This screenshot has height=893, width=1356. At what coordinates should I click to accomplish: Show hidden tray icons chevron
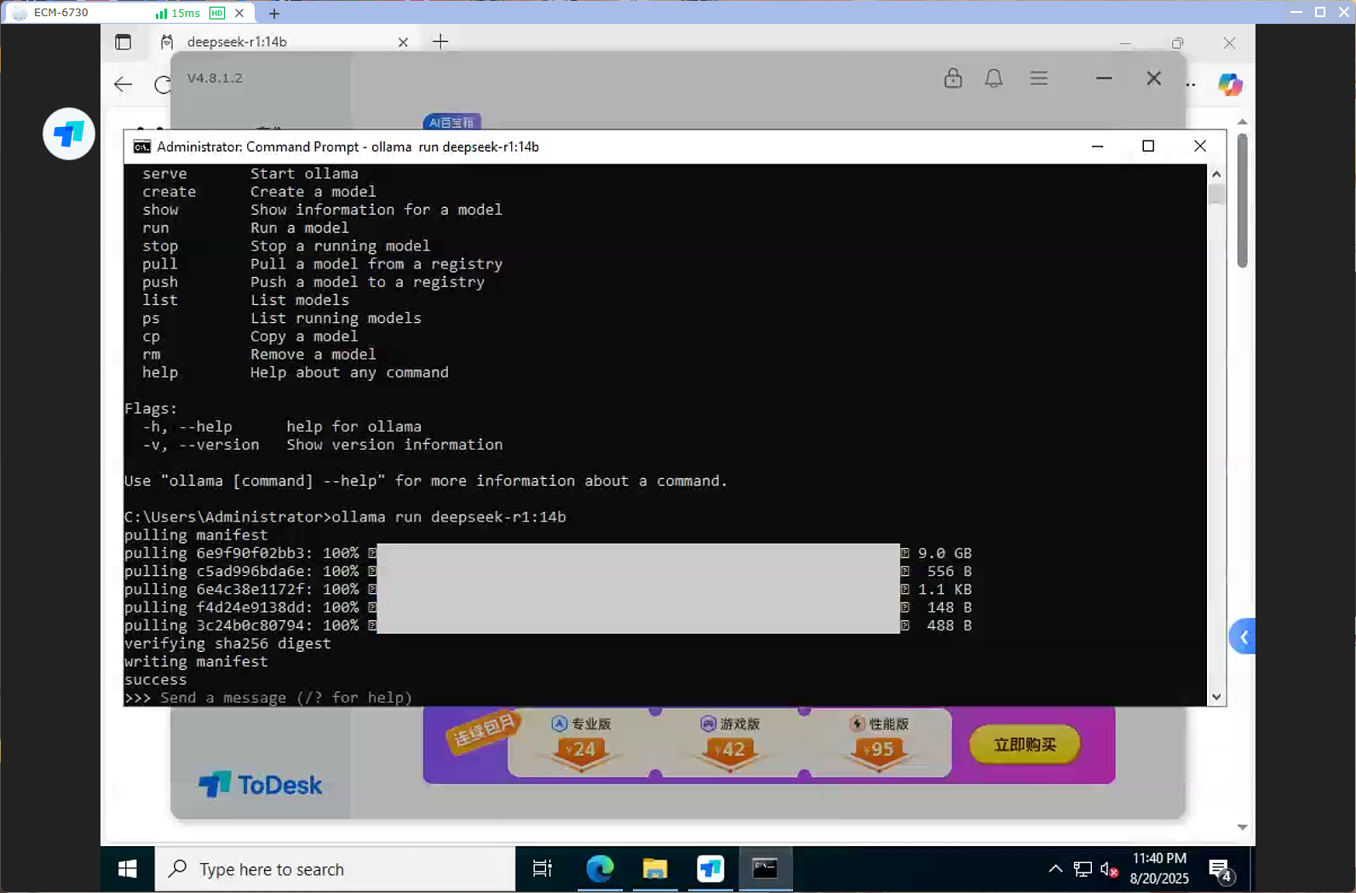coord(1055,869)
